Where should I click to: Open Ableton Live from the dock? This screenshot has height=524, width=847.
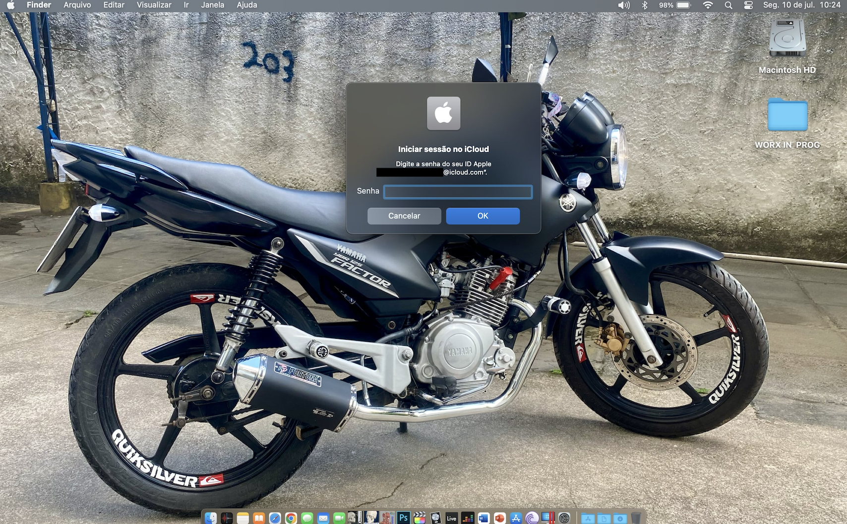pyautogui.click(x=451, y=518)
